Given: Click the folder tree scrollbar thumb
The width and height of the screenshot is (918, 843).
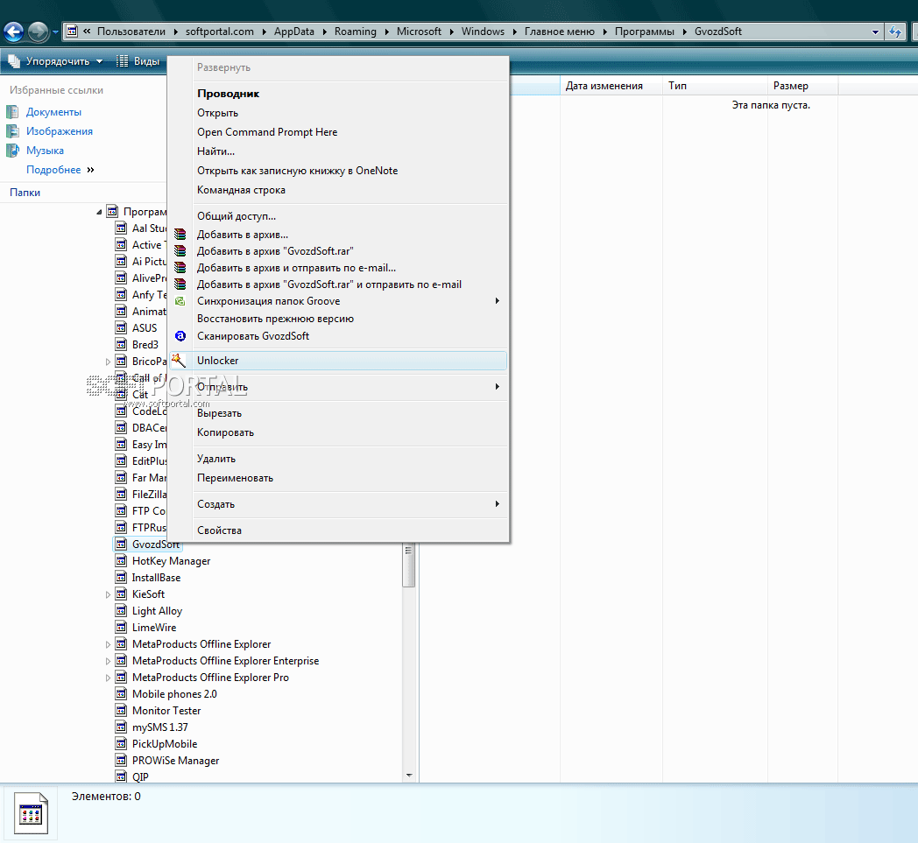Looking at the screenshot, I should (409, 566).
